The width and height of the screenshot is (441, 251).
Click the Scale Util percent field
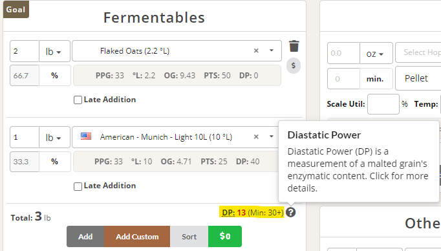pyautogui.click(x=383, y=104)
